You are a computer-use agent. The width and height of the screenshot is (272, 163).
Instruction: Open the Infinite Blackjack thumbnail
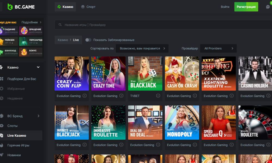pos(72,123)
